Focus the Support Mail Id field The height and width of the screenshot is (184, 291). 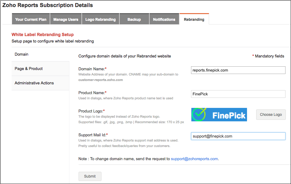click(238, 136)
